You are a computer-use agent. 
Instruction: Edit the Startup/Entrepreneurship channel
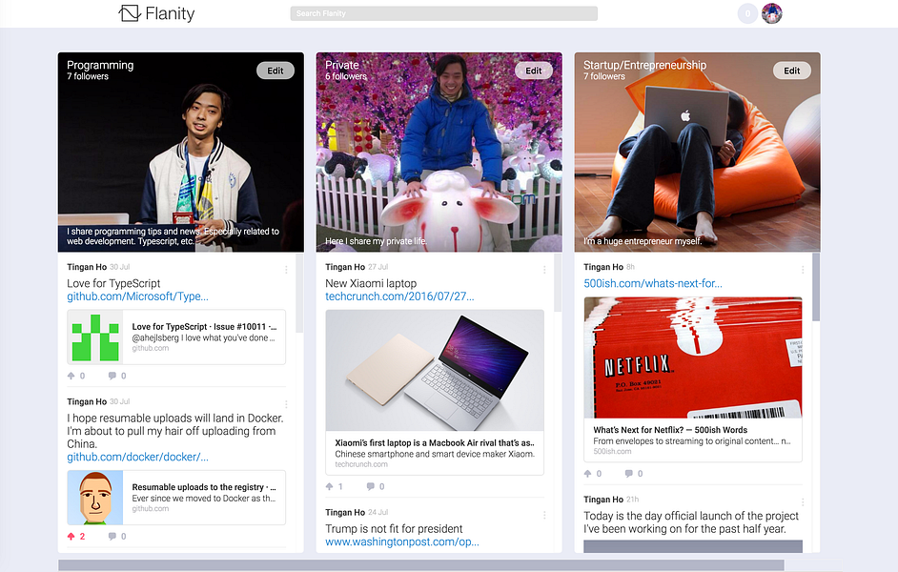[x=791, y=71]
